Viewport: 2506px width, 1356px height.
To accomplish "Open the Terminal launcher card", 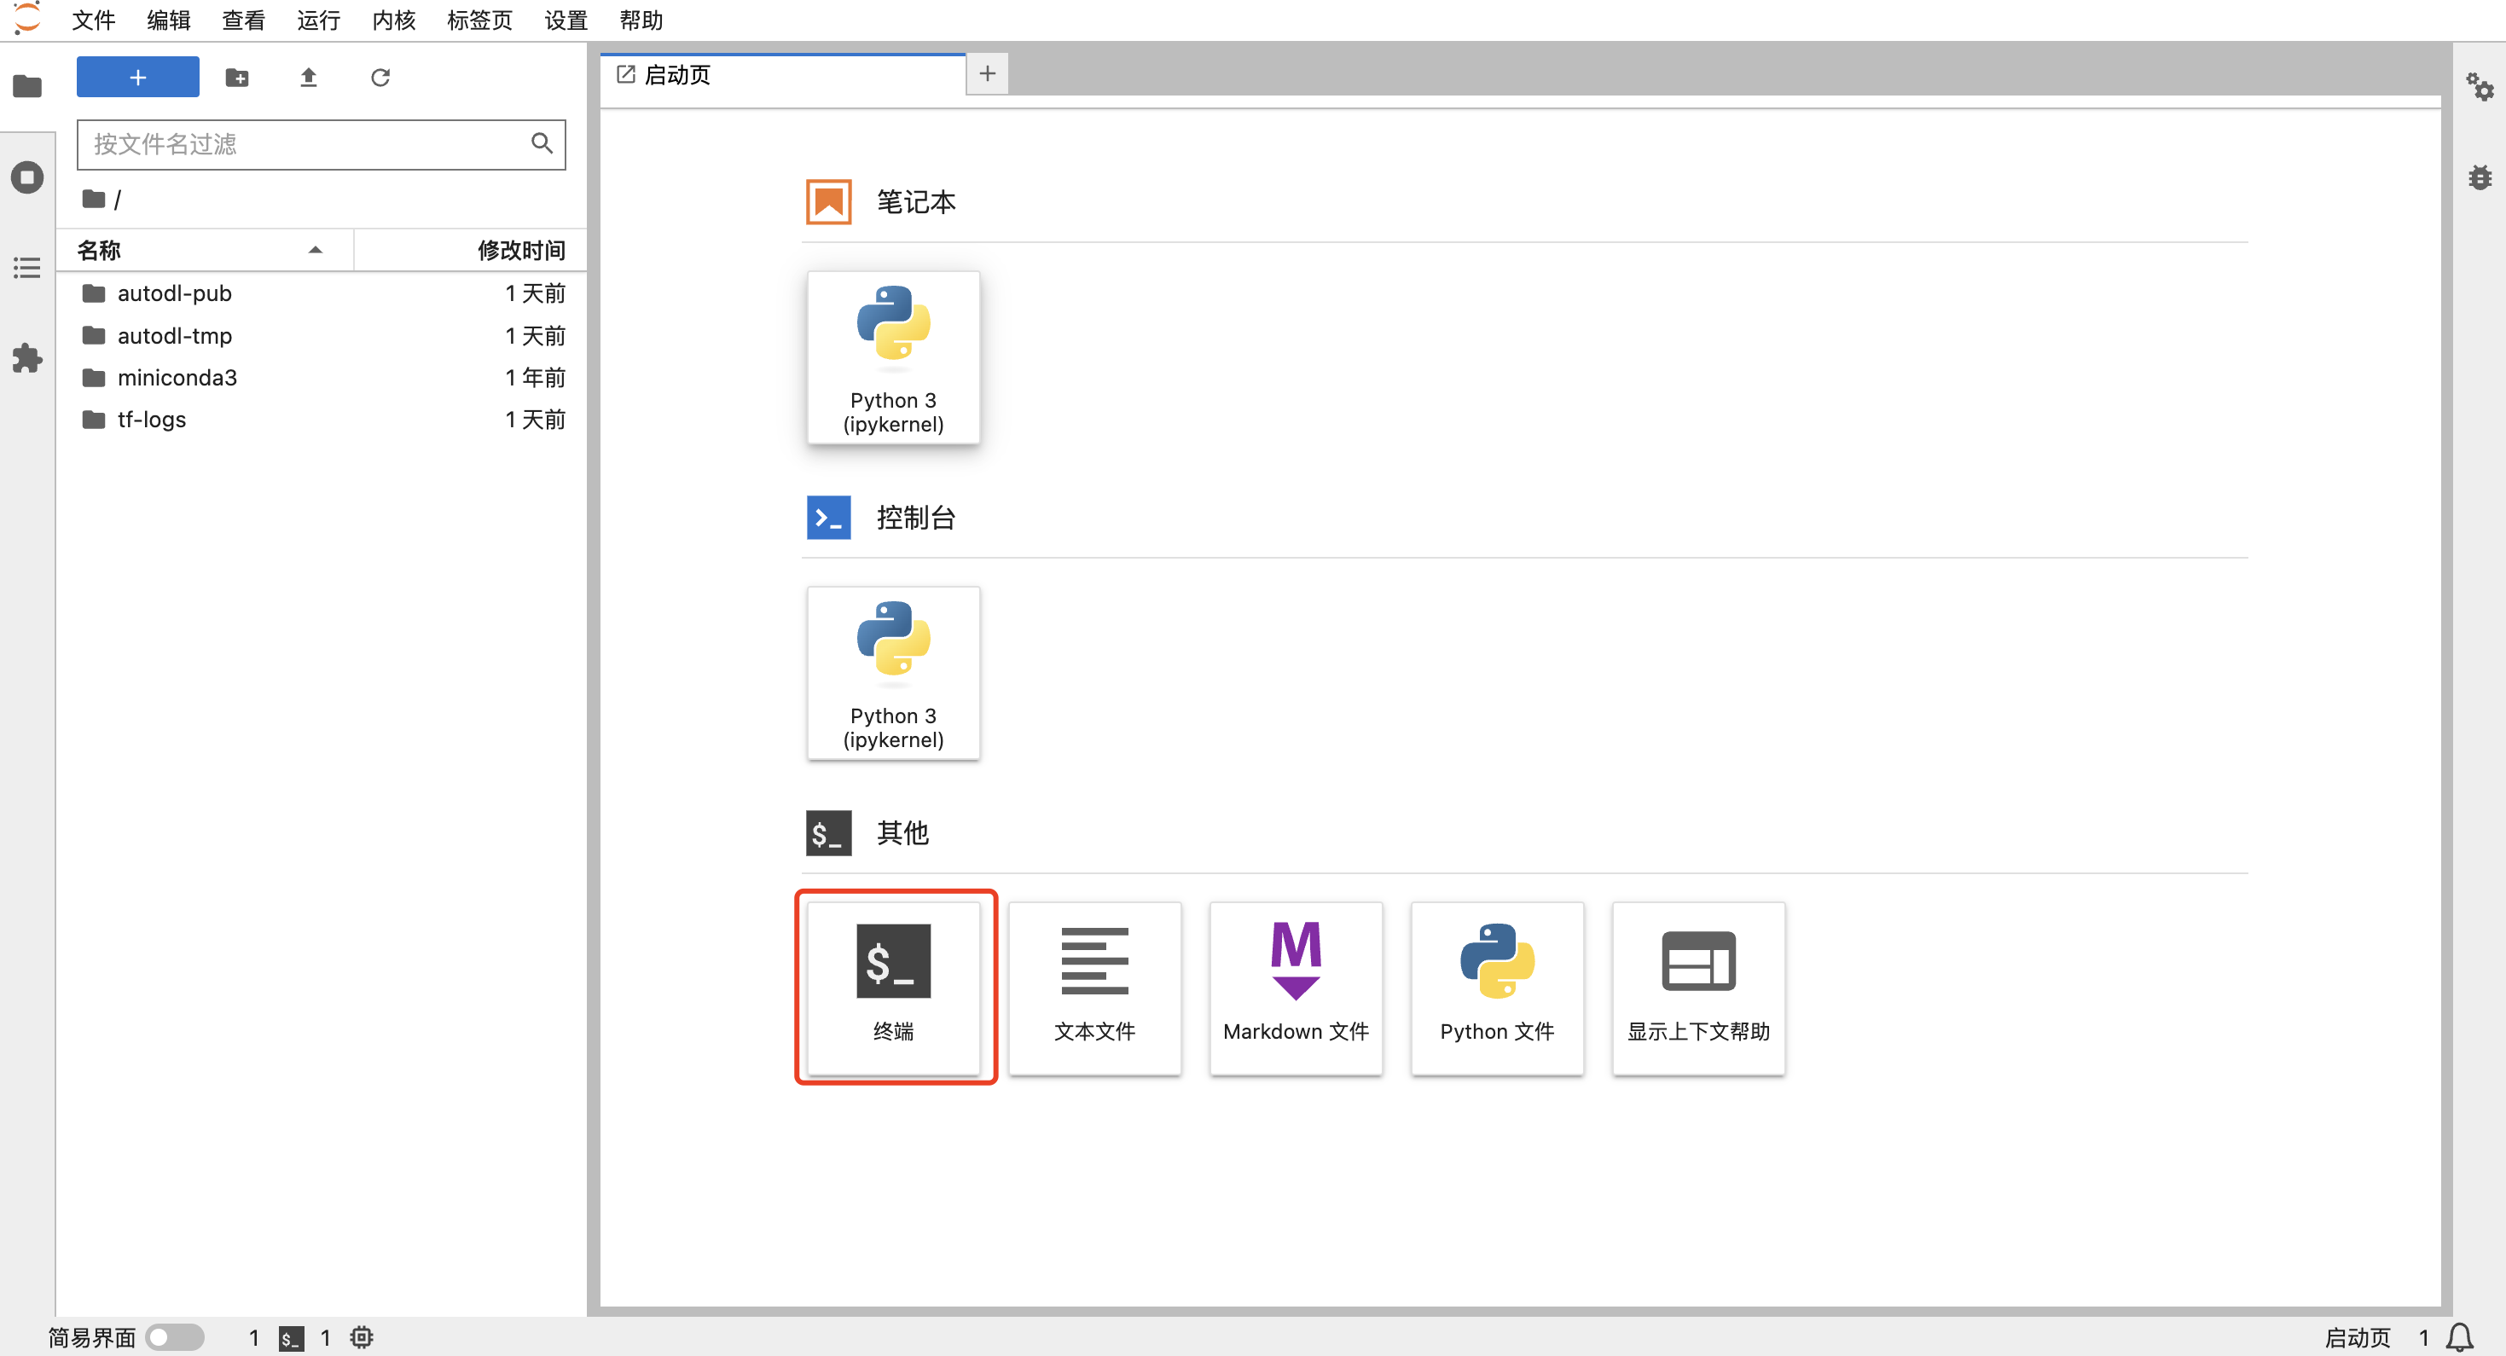I will (x=893, y=987).
